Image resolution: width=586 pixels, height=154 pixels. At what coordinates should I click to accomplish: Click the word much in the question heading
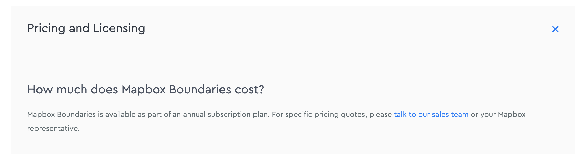click(72, 89)
